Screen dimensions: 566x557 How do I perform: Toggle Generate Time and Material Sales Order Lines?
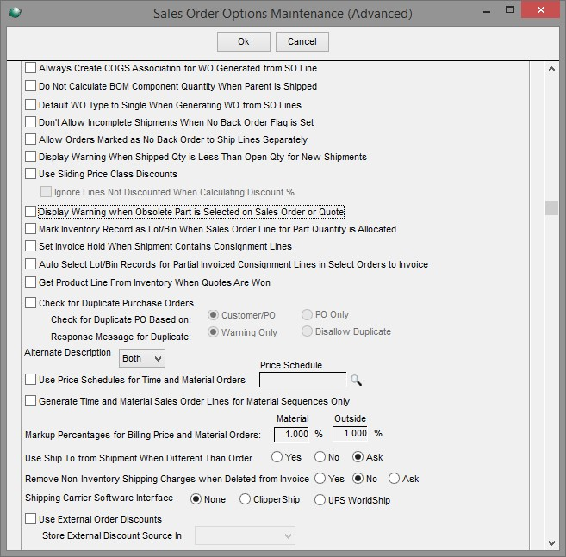point(31,401)
